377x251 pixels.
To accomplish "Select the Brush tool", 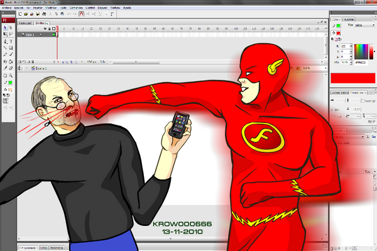I will 11,55.
